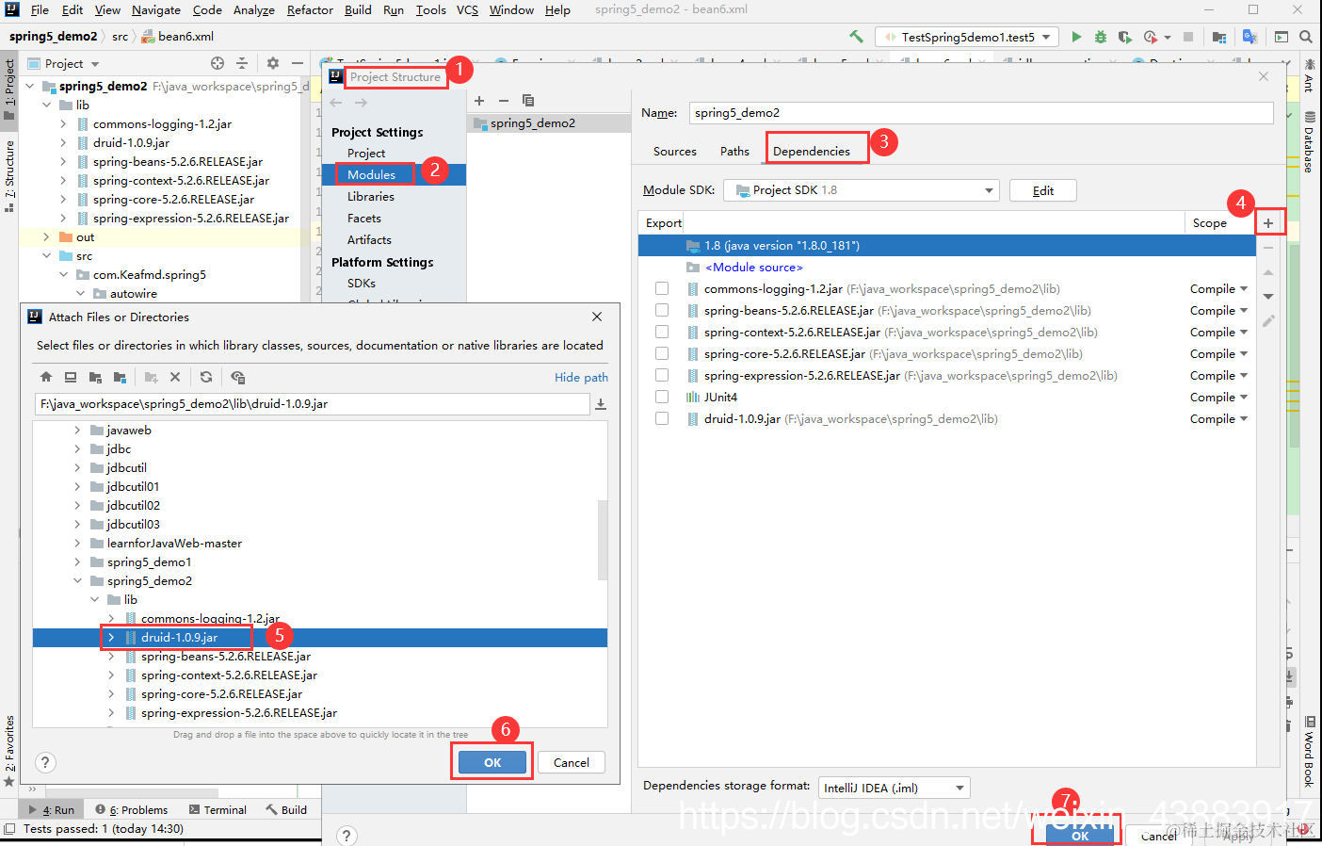Image resolution: width=1322 pixels, height=846 pixels.
Task: Switch to the Sources tab
Action: 675,151
